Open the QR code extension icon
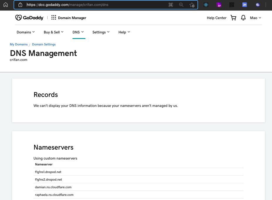This screenshot has width=272, height=200. pos(232,5)
